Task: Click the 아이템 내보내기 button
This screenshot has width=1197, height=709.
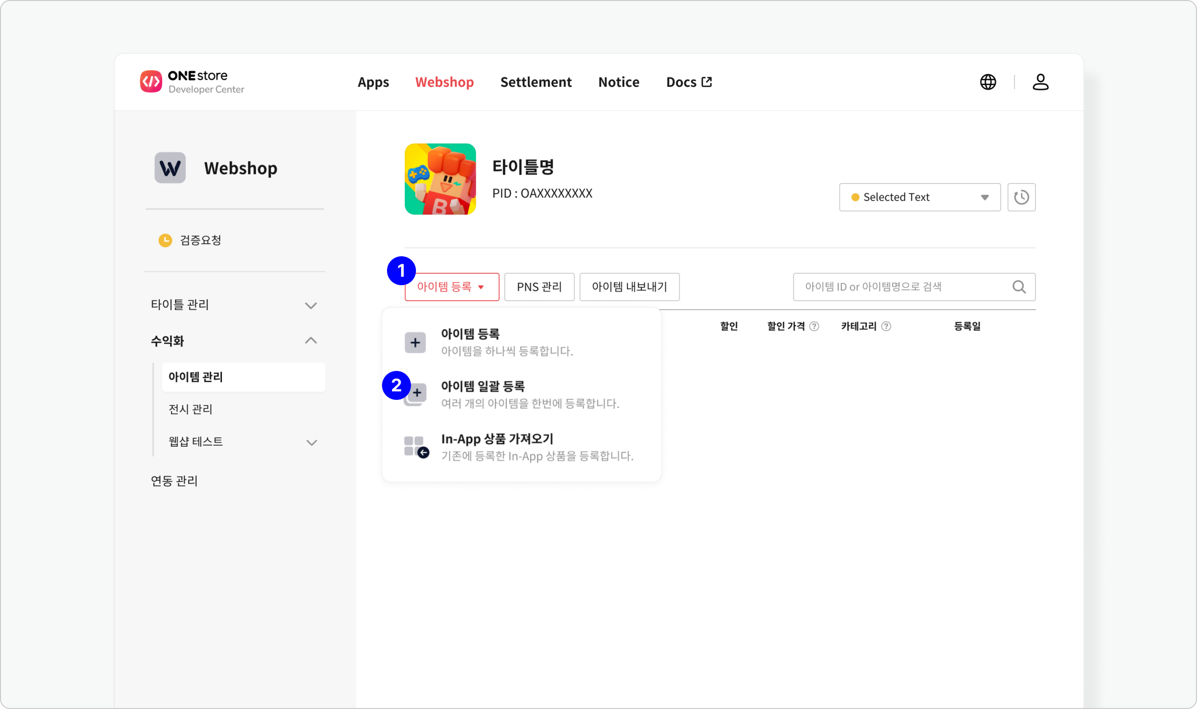Action: pyautogui.click(x=629, y=287)
